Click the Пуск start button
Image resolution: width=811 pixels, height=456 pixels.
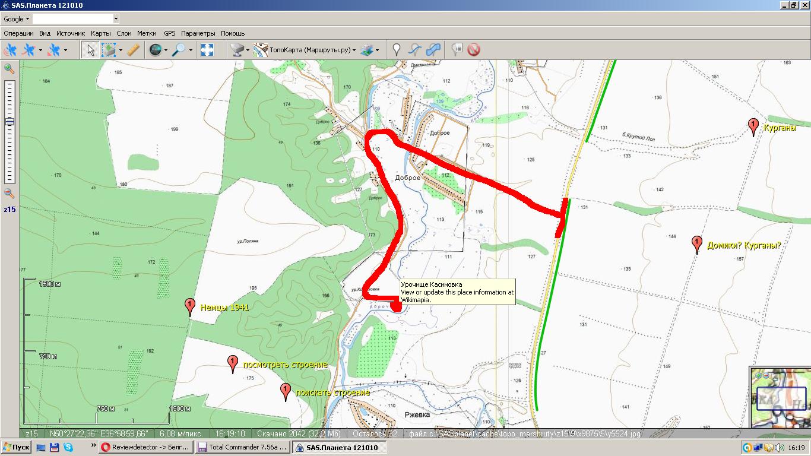16,447
